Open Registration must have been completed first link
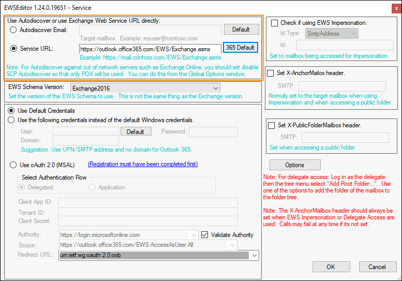402x281 pixels. pos(143,164)
